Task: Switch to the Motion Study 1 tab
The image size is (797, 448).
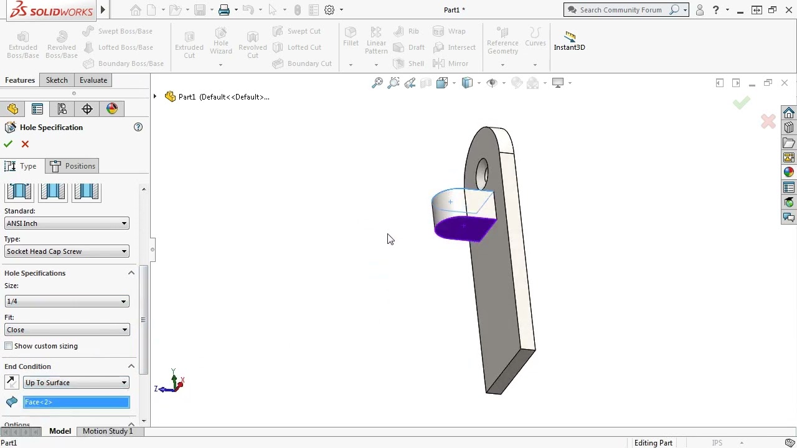Action: coord(108,431)
